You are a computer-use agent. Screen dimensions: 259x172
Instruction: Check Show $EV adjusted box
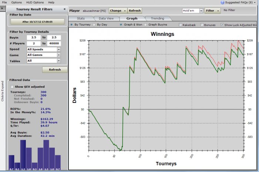click(x=12, y=87)
